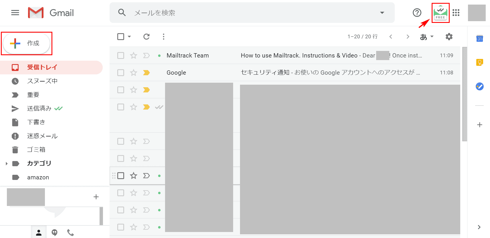
Task: Open the main menu hamburger icon
Action: [15, 13]
